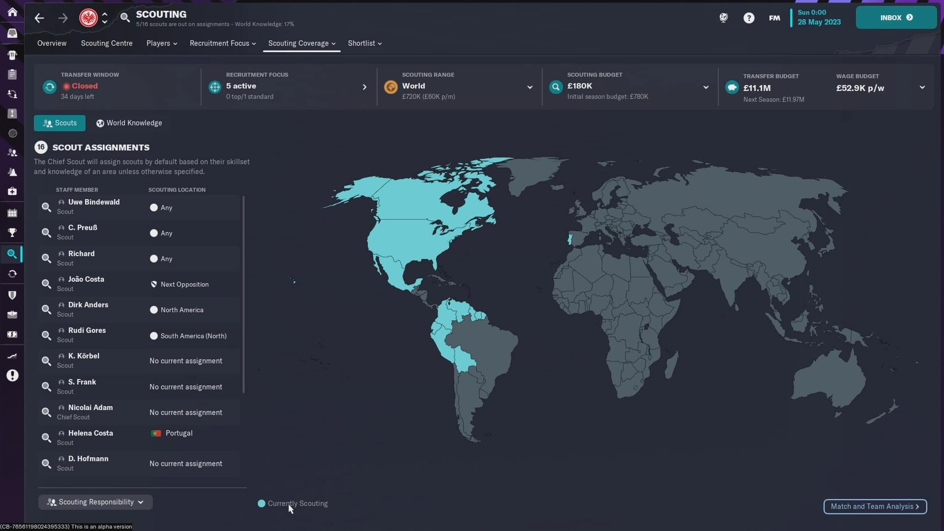Open the Training cones icon in sidebar
This screenshot has width=944, height=531.
[12, 172]
